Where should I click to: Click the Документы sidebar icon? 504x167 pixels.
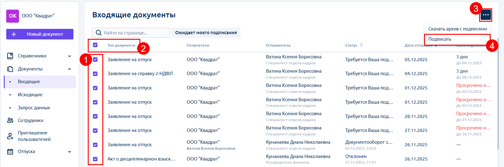point(10,69)
